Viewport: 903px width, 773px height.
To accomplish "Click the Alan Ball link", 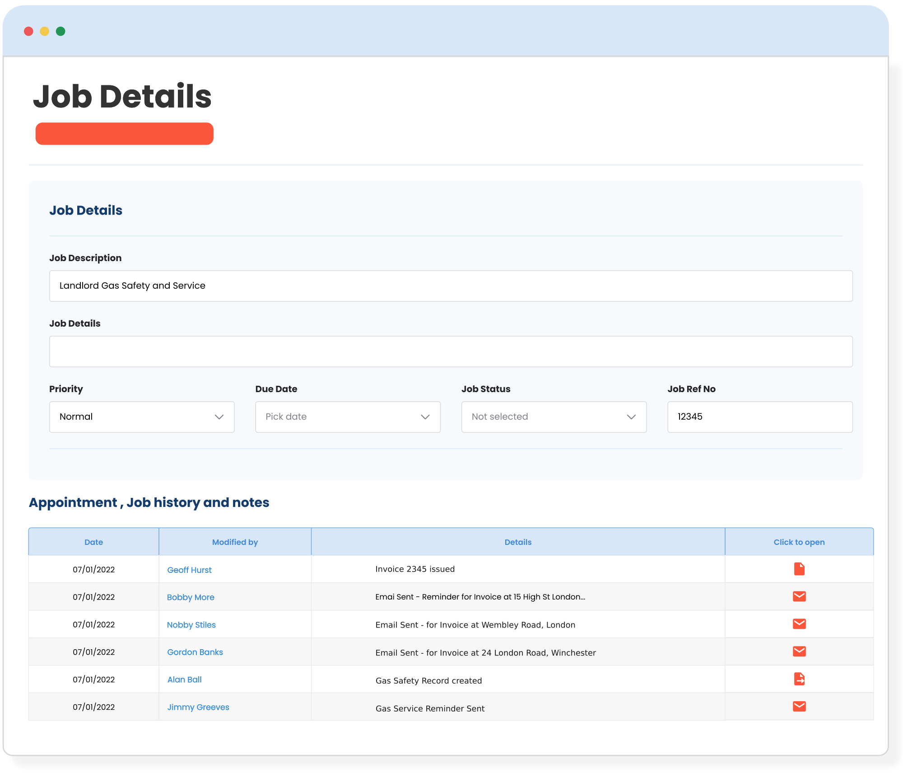I will pos(184,679).
